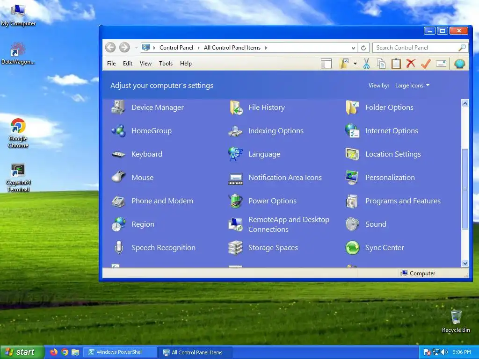
Task: Expand chevron after All Control Panel Items
Action: point(266,48)
